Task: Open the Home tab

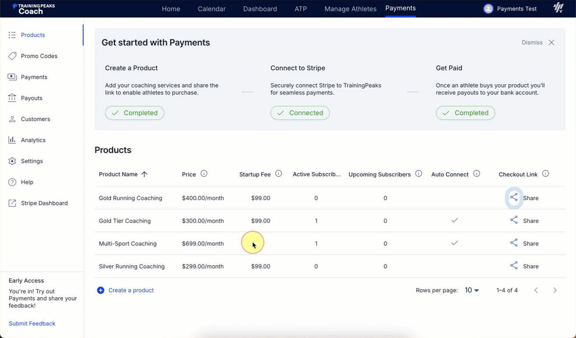Action: 171,9
